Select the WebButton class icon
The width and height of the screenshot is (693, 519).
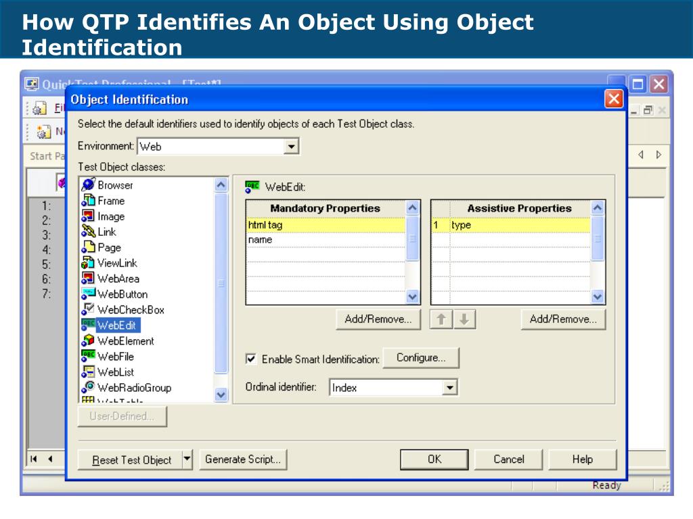89,294
